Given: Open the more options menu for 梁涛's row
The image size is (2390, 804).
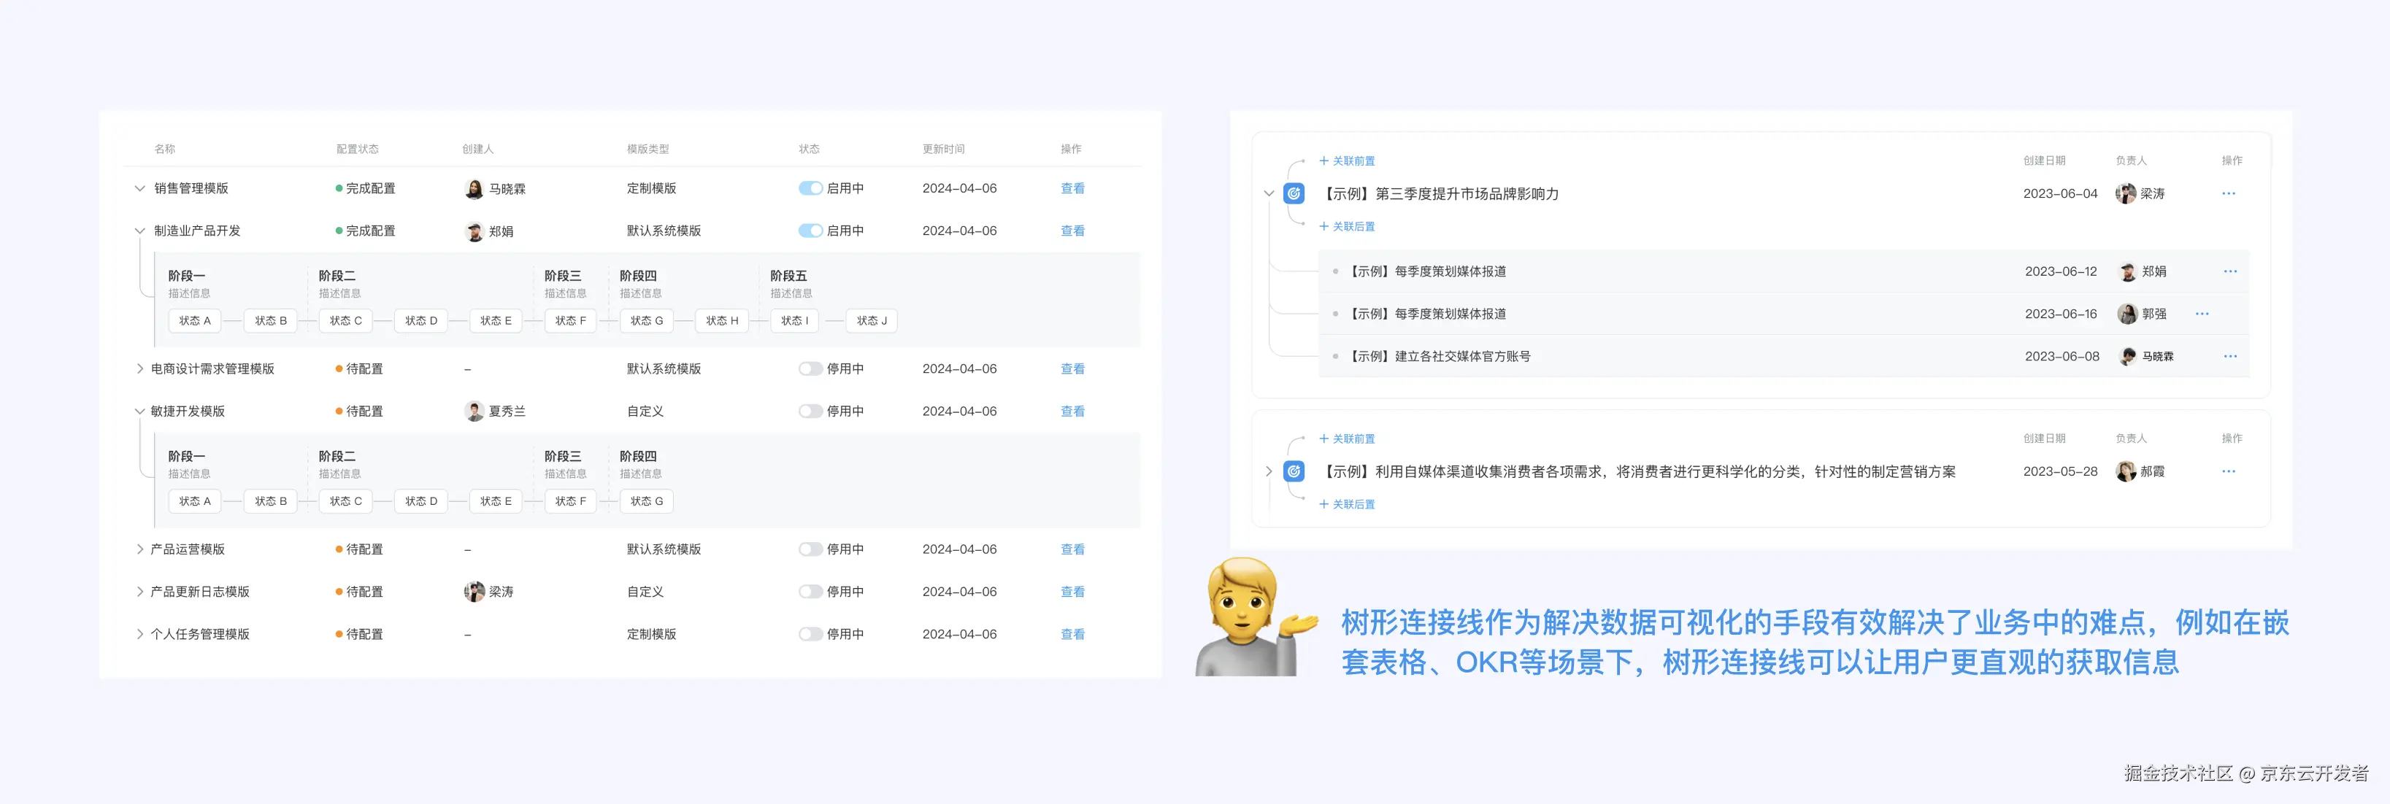Looking at the screenshot, I should click(2229, 194).
